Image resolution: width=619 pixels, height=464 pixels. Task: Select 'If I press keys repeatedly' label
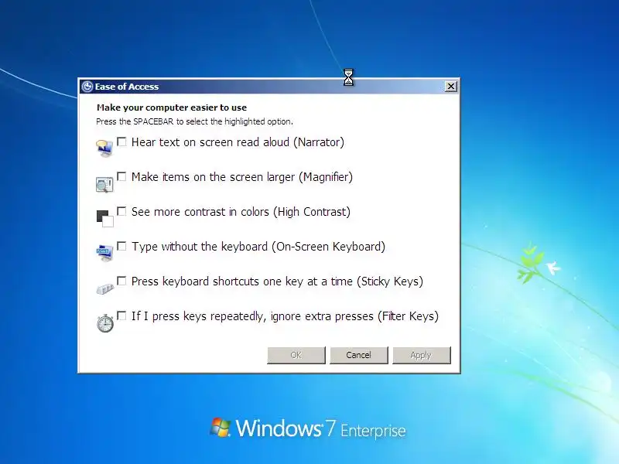[x=285, y=316]
